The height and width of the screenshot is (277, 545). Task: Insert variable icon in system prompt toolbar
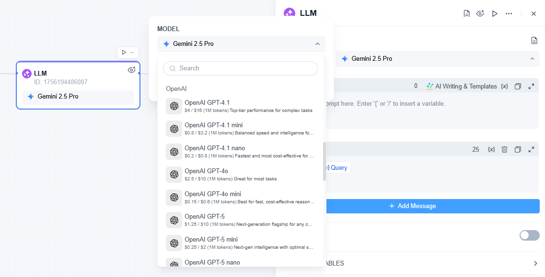pos(504,87)
